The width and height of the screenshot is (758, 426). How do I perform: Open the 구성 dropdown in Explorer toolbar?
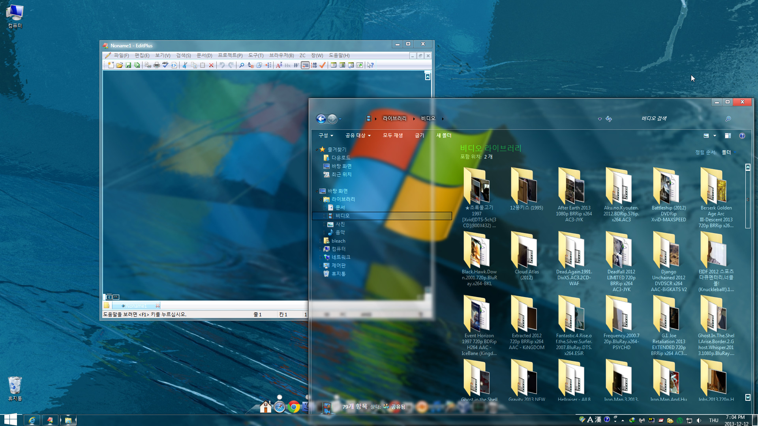(x=326, y=136)
